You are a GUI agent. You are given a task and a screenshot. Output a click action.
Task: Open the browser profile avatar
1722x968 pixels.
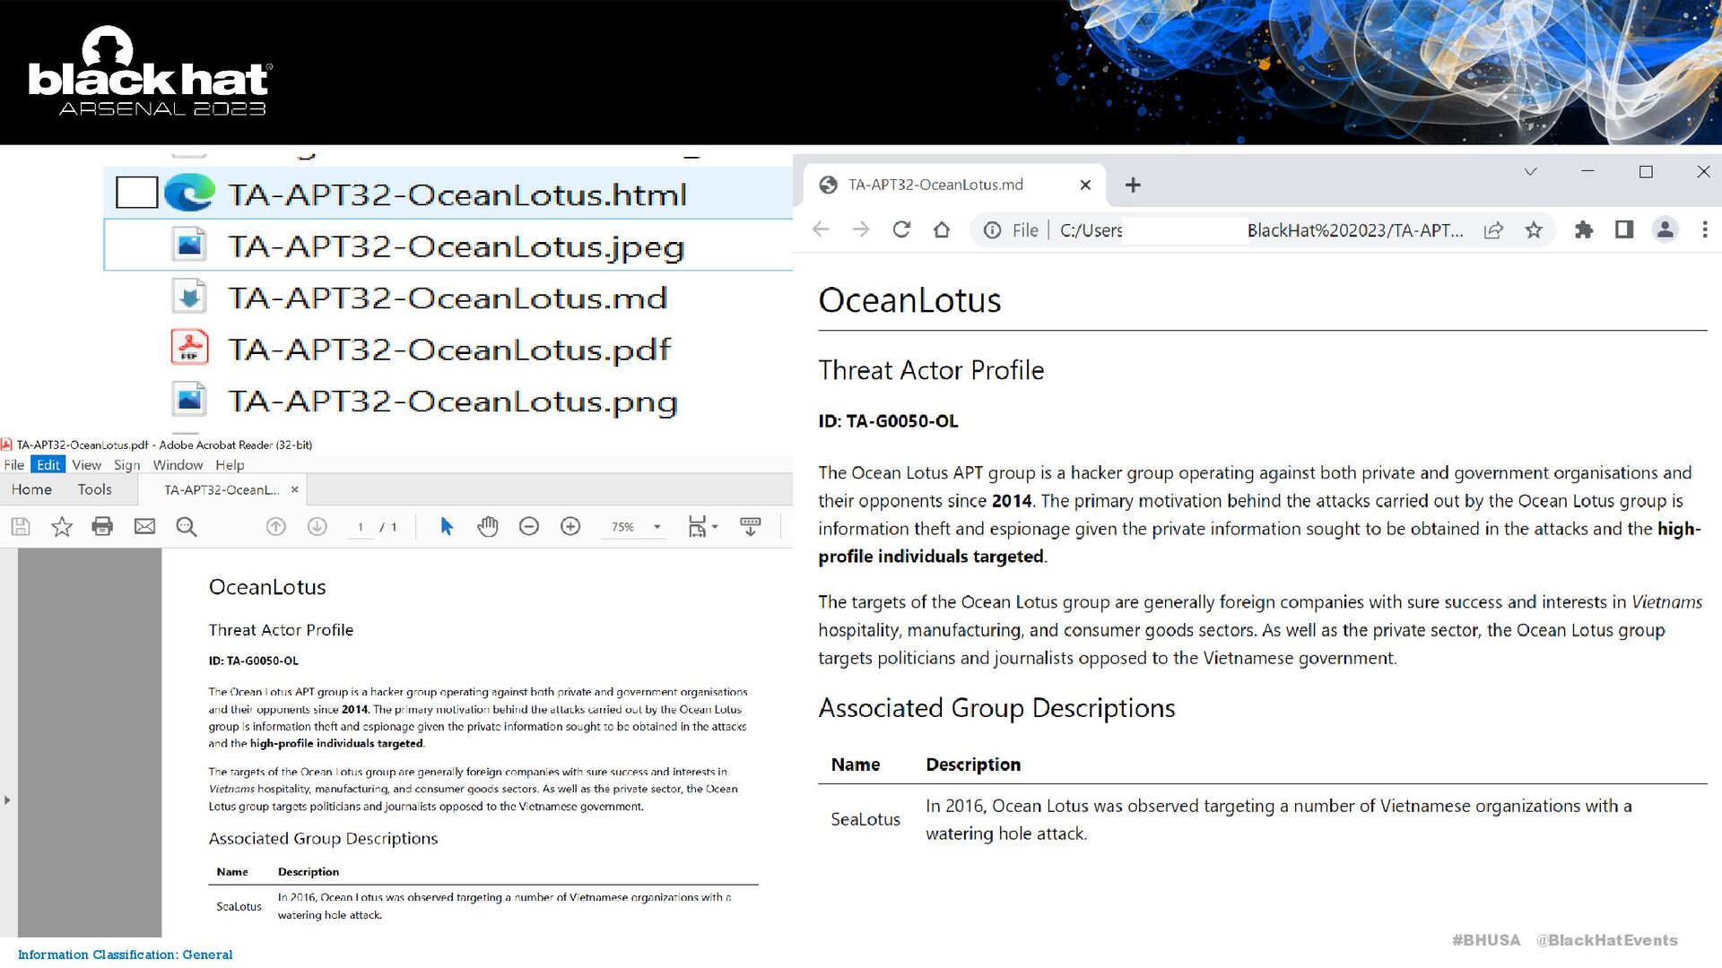1665,230
